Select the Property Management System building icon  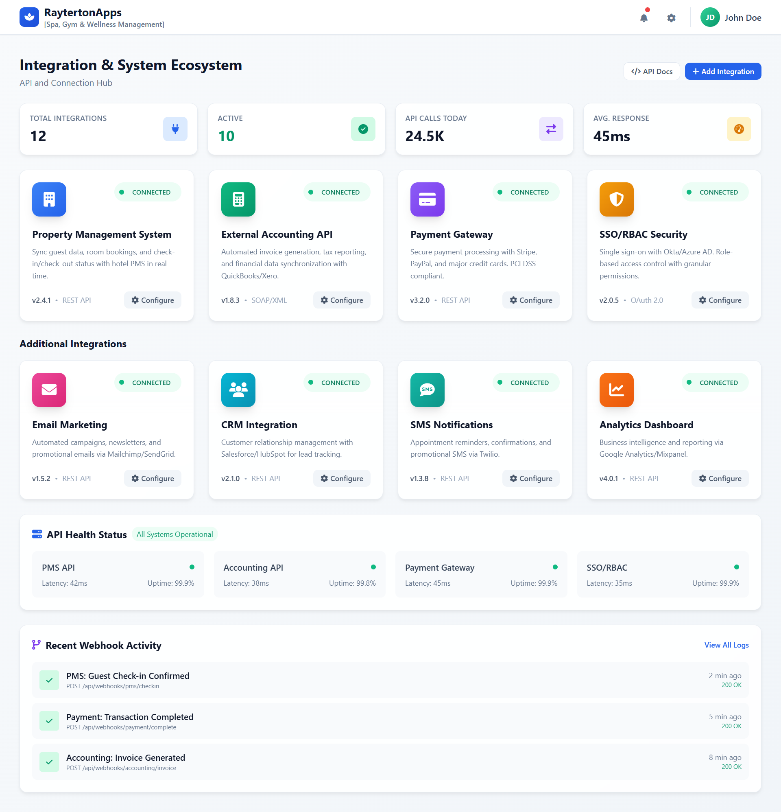tap(49, 199)
